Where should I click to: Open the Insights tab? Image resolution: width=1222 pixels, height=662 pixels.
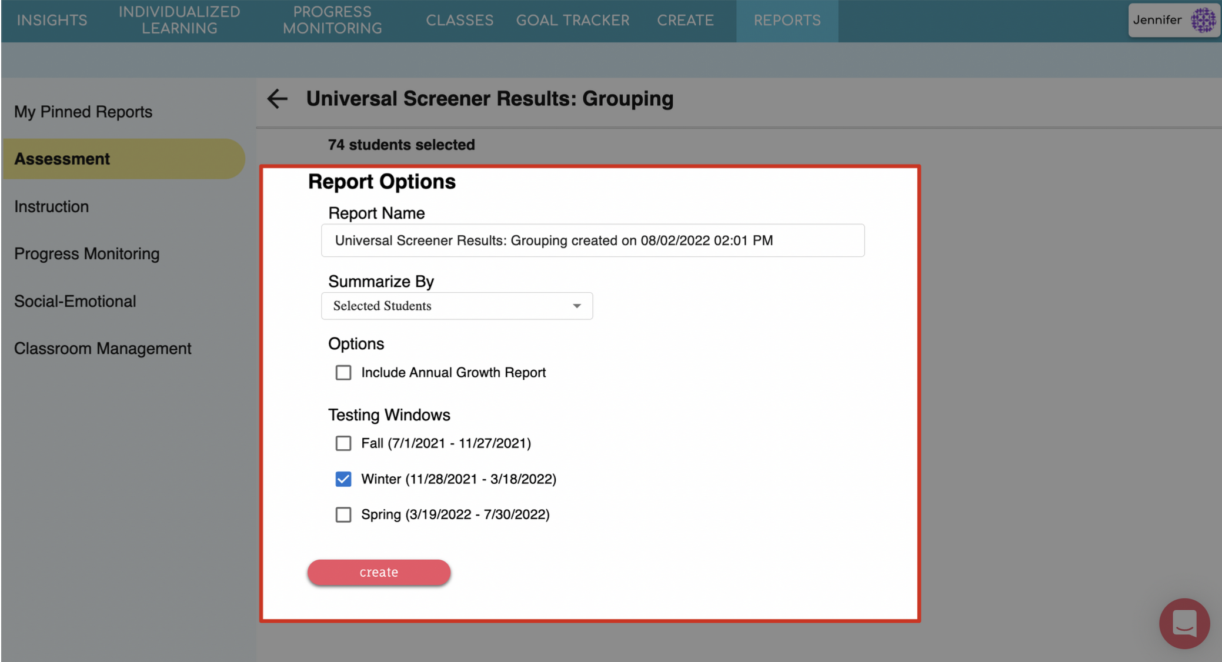[52, 20]
